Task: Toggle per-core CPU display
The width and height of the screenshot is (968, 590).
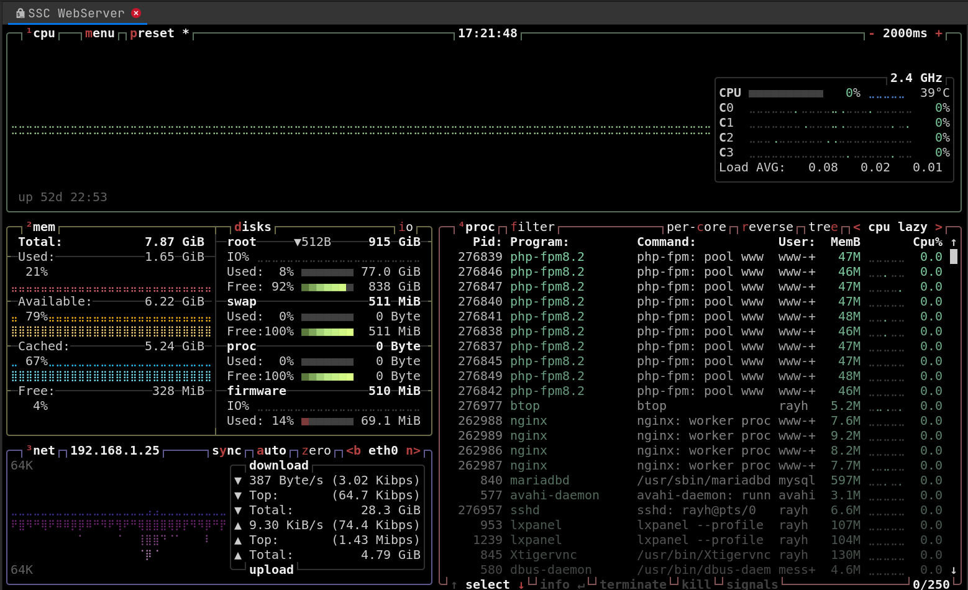Action: (696, 227)
